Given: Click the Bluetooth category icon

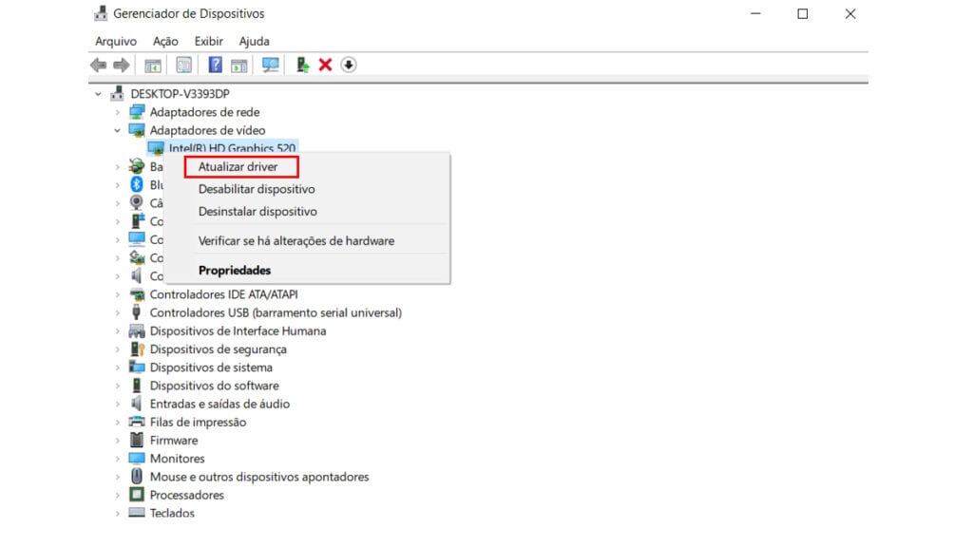Looking at the screenshot, I should coord(137,185).
